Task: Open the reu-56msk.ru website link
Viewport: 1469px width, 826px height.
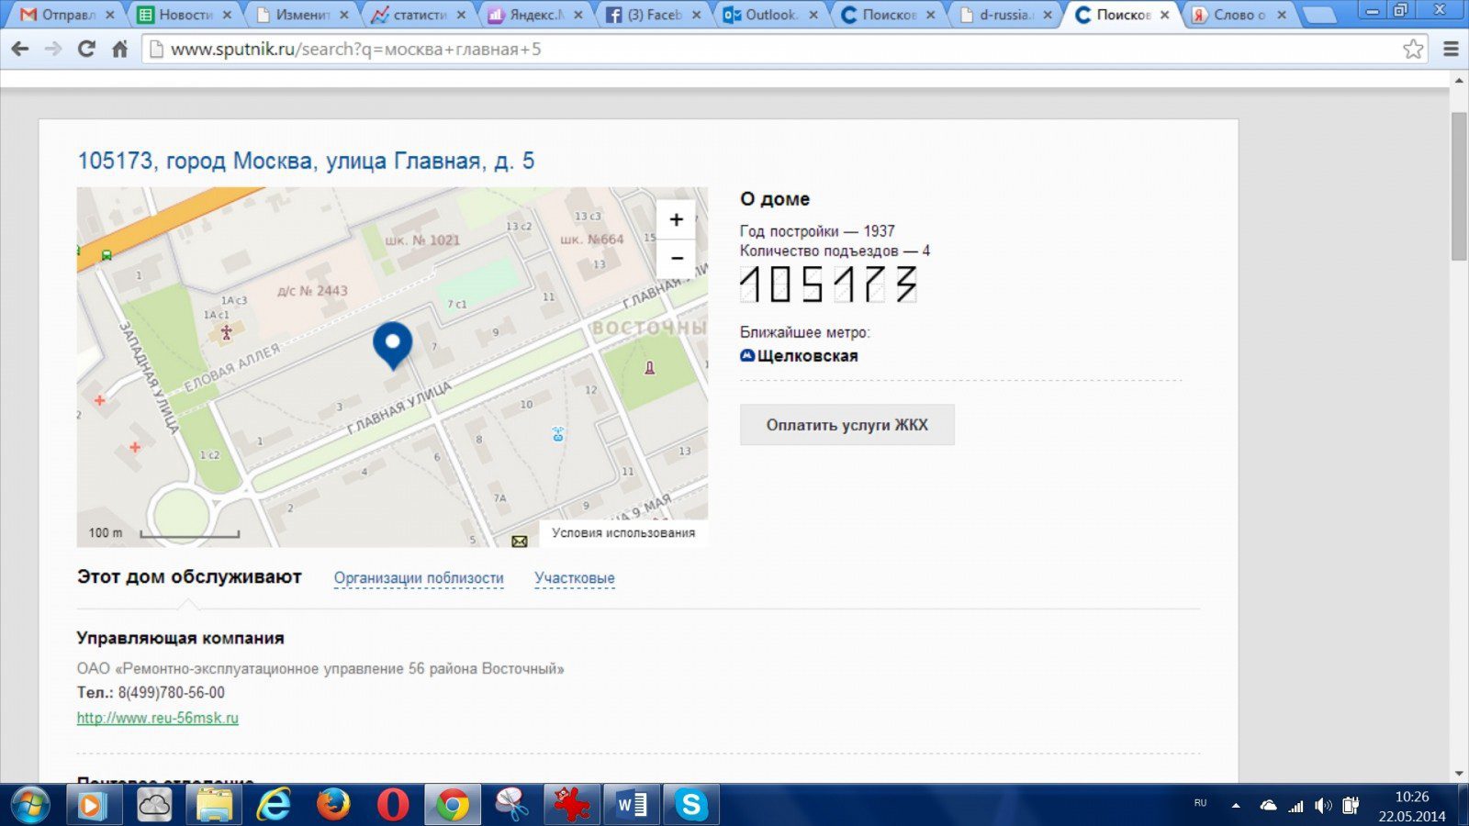Action: coord(158,718)
